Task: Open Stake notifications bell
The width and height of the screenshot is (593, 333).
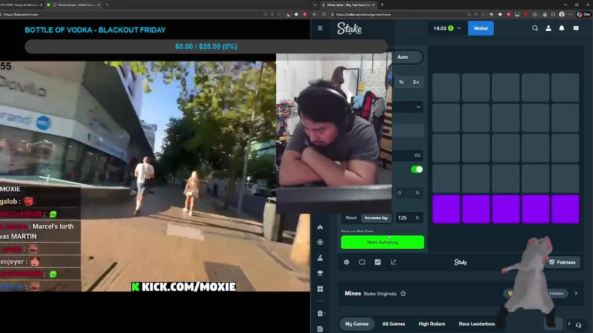Action: coord(561,28)
